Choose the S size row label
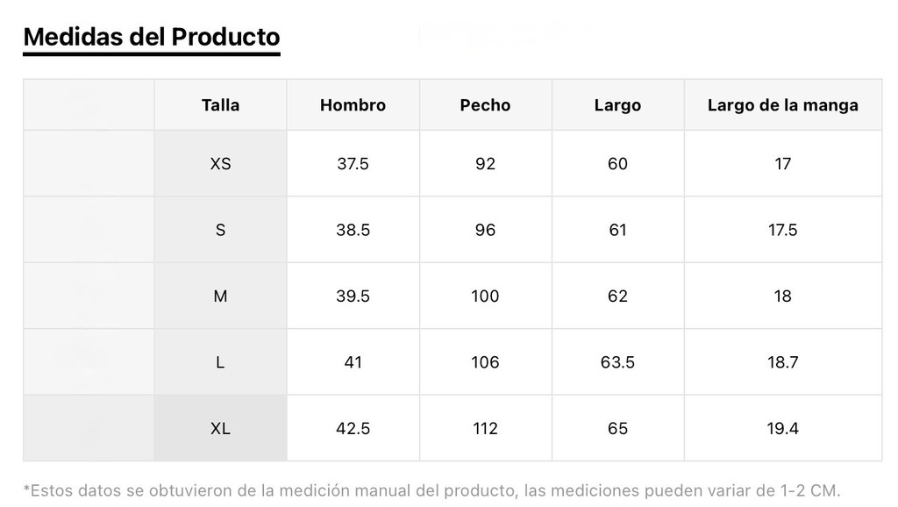The image size is (898, 507). click(x=220, y=231)
